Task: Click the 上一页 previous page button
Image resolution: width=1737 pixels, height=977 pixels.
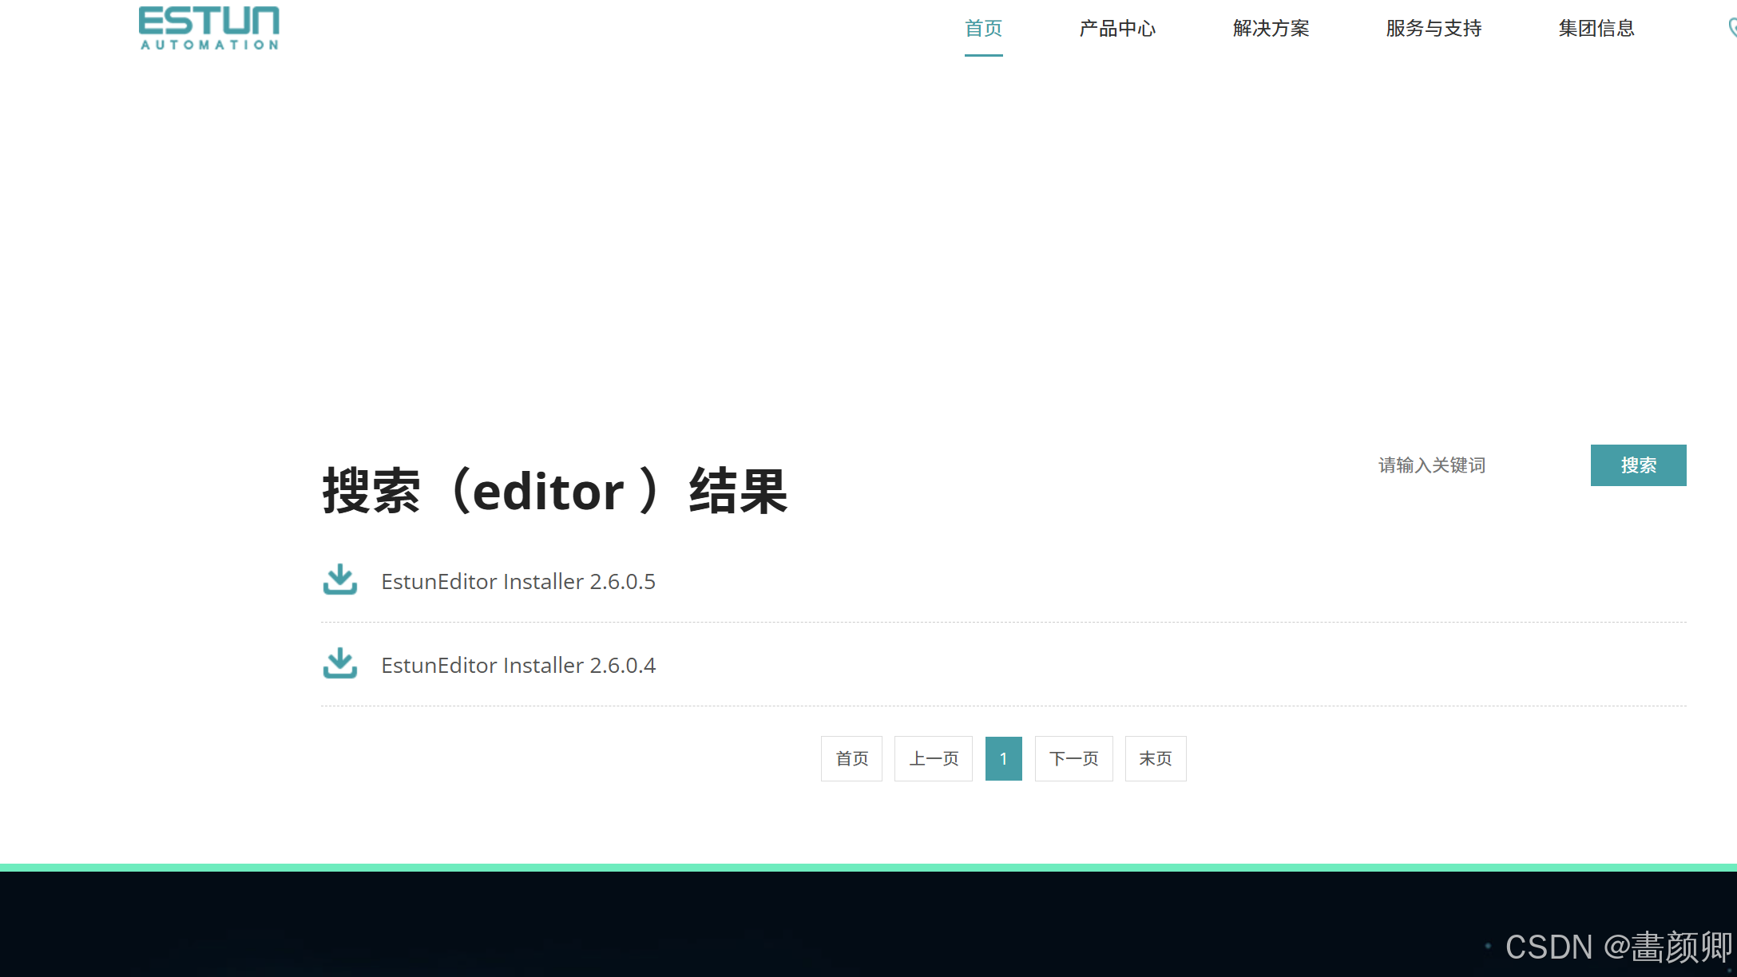Action: 933,758
